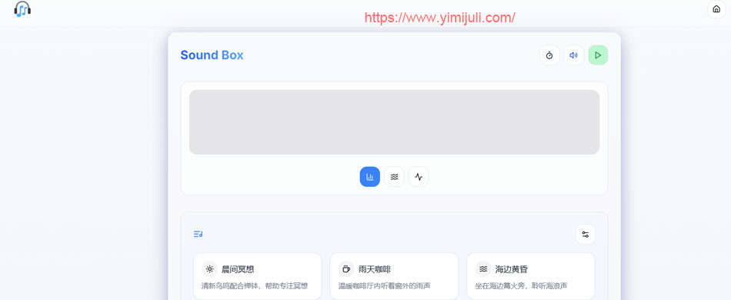Toggle the volume speaker button
This screenshot has width=731, height=300.
pyautogui.click(x=573, y=55)
